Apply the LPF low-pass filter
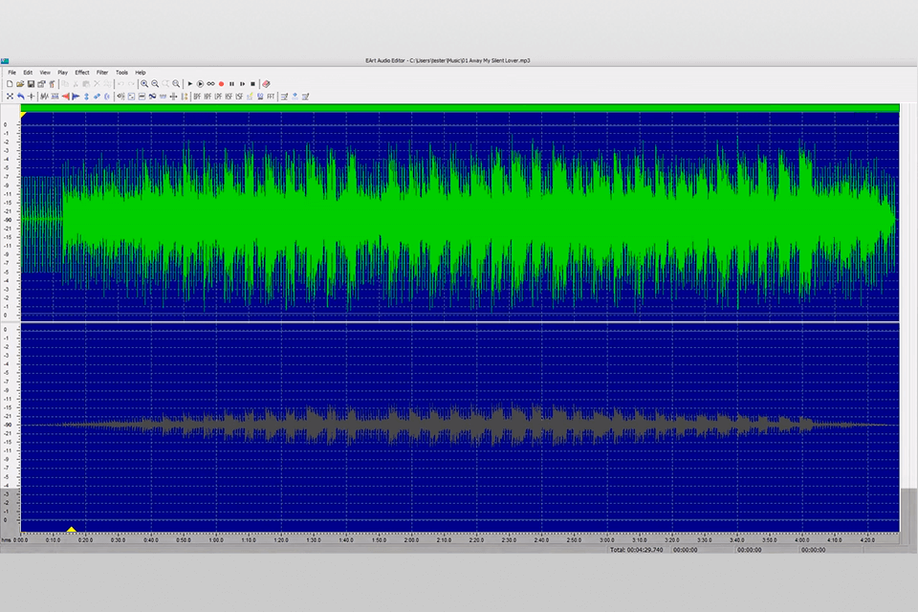Image resolution: width=918 pixels, height=612 pixels. tap(218, 96)
